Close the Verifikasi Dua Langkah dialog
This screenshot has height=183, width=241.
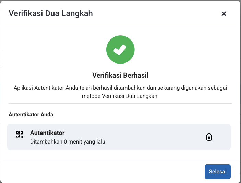pos(224,14)
